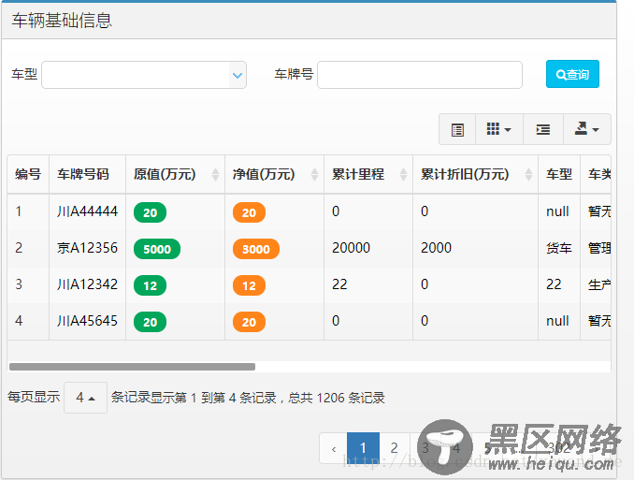Go to page 2
The width and height of the screenshot is (634, 480).
tap(395, 448)
